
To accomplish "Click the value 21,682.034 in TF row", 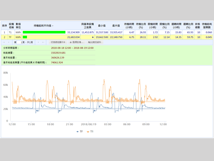I will 73,37.
